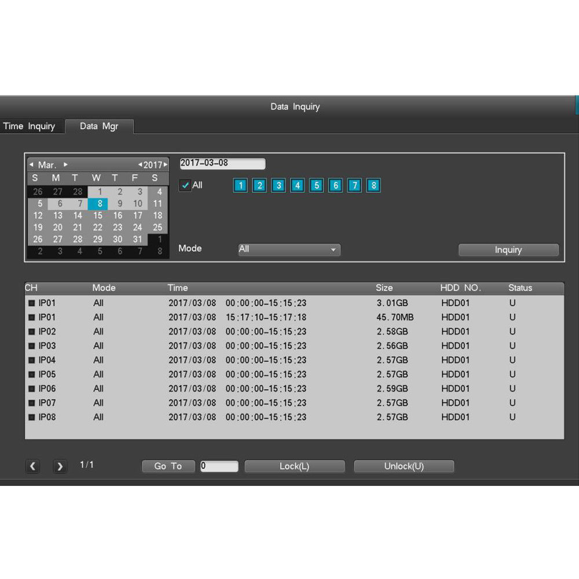579x579 pixels.
Task: Check the IP01 3.01GB record
Action: [x=32, y=303]
